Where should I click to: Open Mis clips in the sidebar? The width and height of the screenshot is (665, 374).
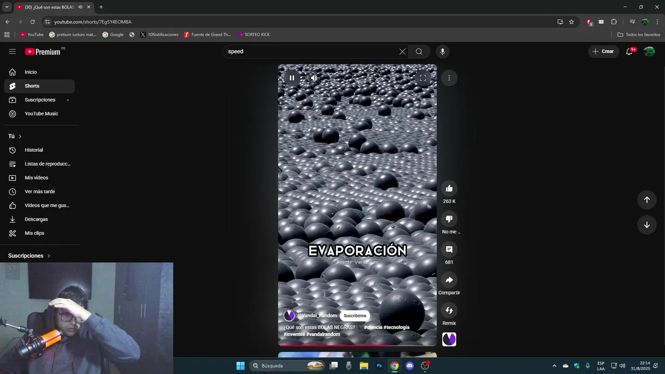pyautogui.click(x=39, y=233)
